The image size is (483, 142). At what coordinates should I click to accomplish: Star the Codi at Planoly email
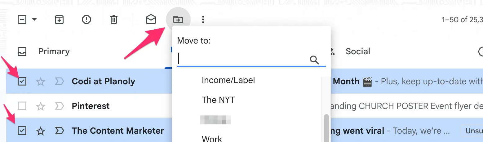coord(41,81)
